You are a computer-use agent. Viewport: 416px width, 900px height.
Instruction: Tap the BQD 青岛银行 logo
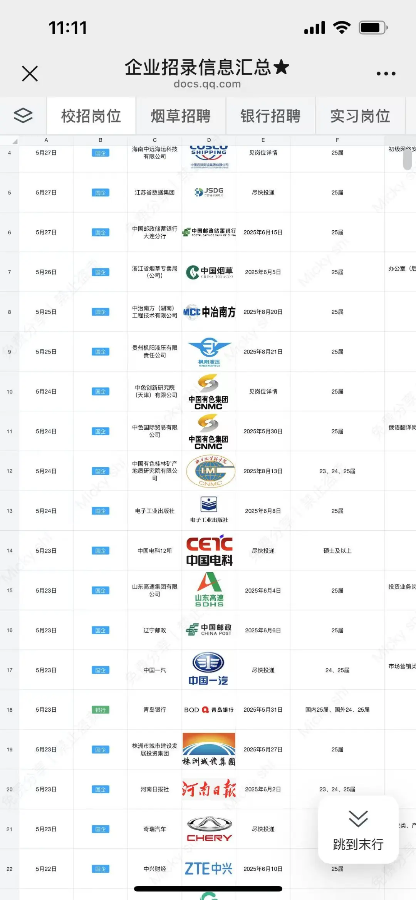pyautogui.click(x=209, y=710)
